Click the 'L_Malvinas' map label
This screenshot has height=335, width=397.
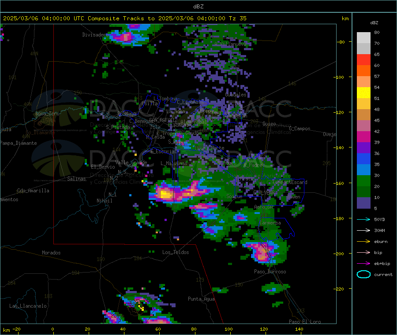(x=174, y=163)
